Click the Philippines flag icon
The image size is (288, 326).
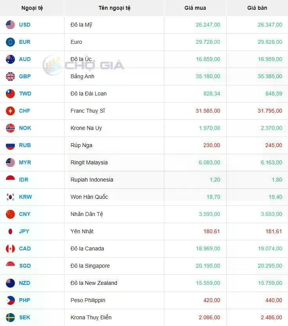[11, 300]
